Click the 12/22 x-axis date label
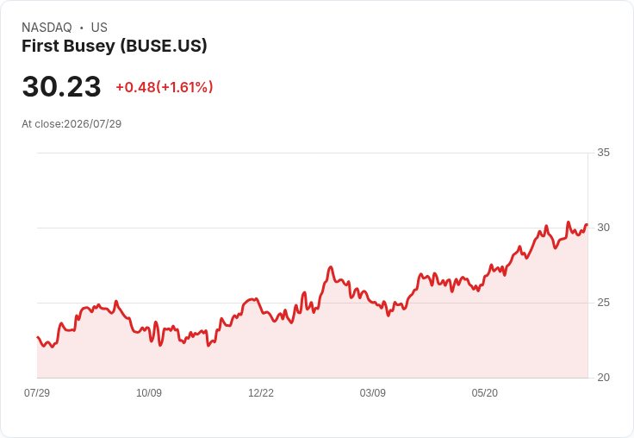The width and height of the screenshot is (634, 438). (x=261, y=392)
